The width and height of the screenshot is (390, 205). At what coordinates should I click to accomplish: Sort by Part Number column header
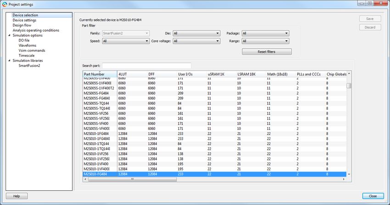[100, 74]
